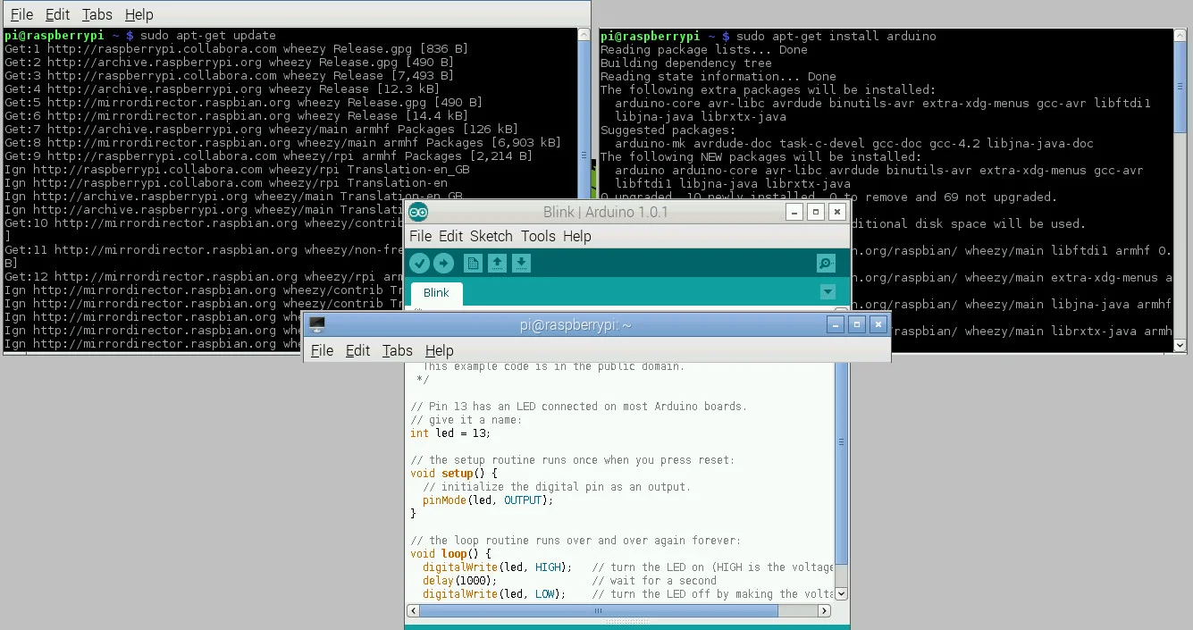Click the 'Pin 13 has an LED' comment line
The image size is (1193, 630).
578,407
